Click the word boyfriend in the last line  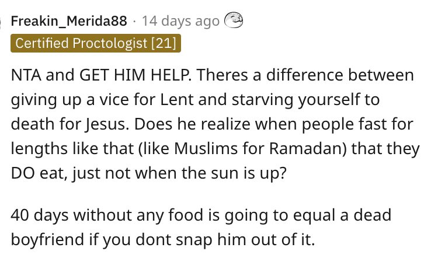point(47,239)
